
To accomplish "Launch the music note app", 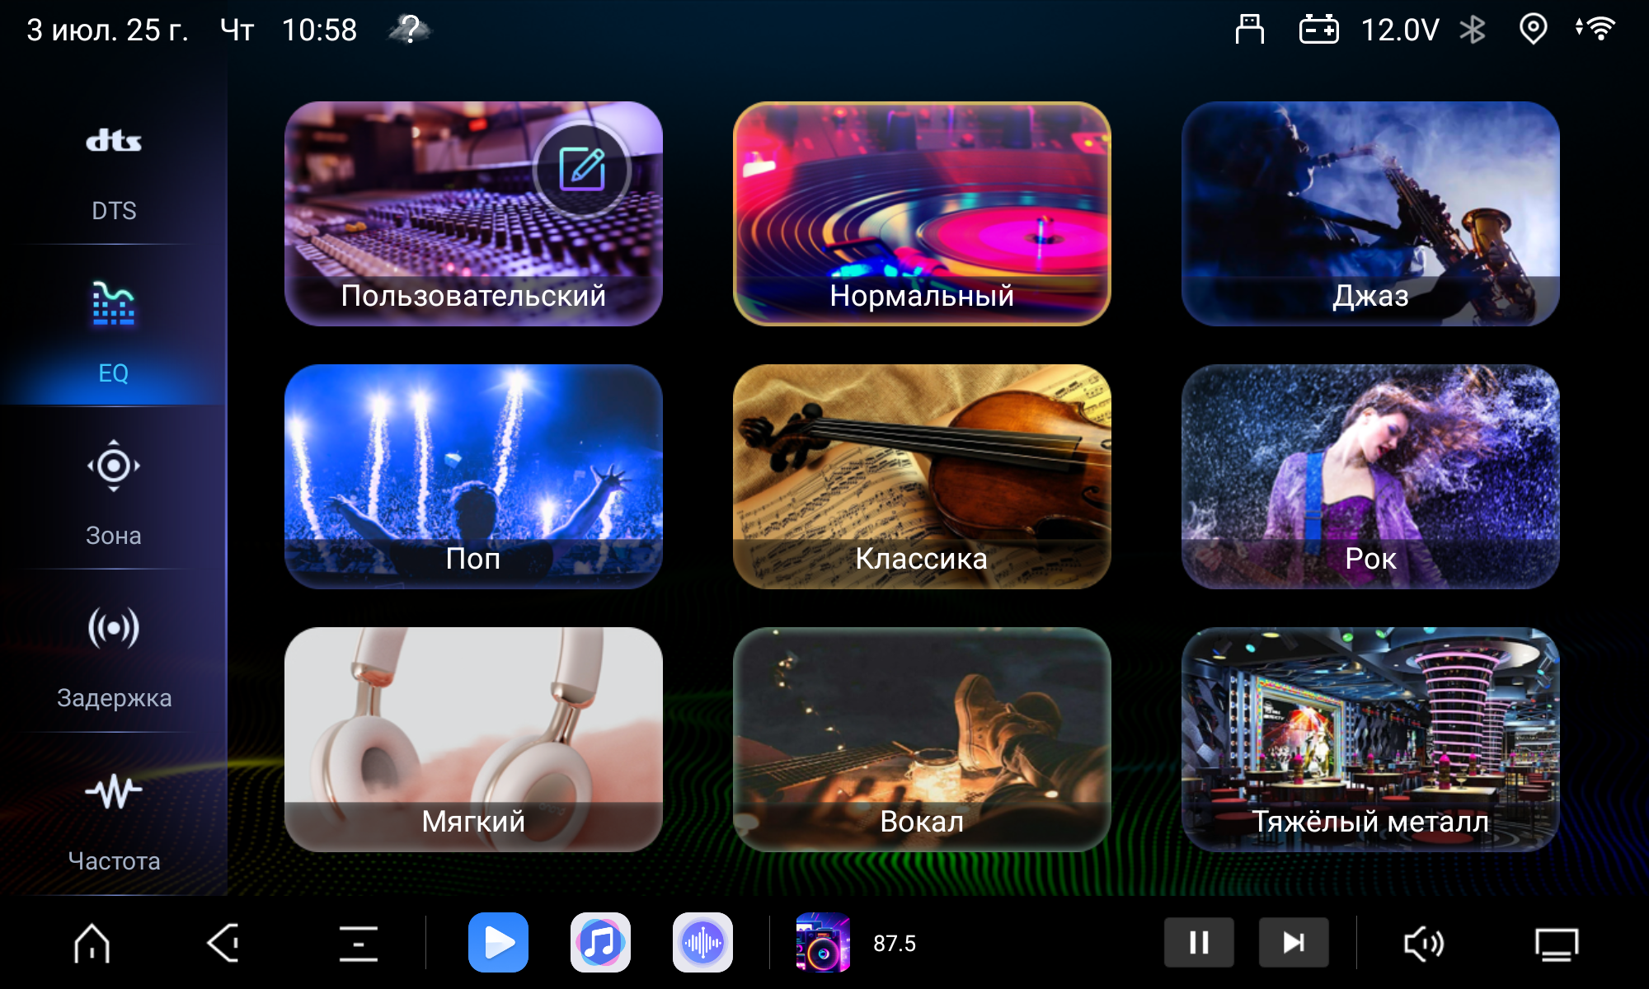I will click(x=600, y=942).
